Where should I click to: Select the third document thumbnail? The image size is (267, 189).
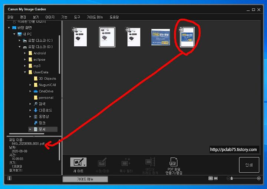pos(133,37)
